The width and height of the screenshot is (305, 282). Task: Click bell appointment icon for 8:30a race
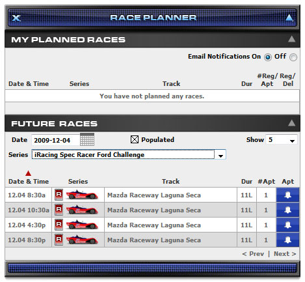[x=287, y=195]
